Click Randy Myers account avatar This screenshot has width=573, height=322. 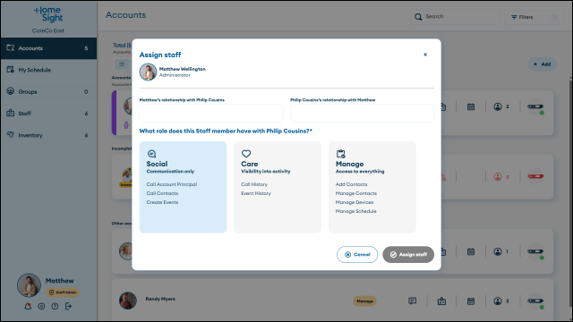tap(127, 301)
